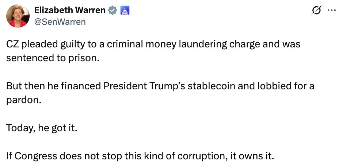The image size is (339, 167).
Task: Click the blue verified checkmark badge
Action: (x=113, y=11)
